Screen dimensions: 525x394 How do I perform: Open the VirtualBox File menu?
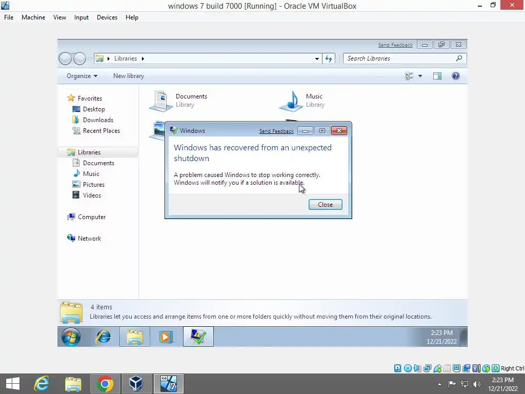tap(9, 17)
